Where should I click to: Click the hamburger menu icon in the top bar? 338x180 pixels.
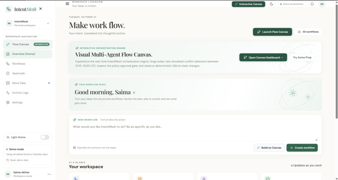point(68,4)
